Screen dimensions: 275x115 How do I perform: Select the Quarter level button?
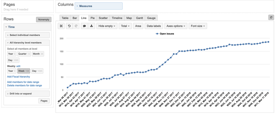(x=24, y=54)
